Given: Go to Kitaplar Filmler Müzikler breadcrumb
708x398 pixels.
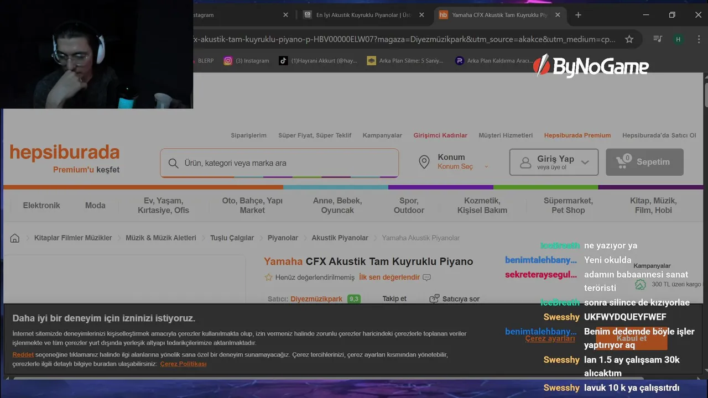Looking at the screenshot, I should coord(73,238).
